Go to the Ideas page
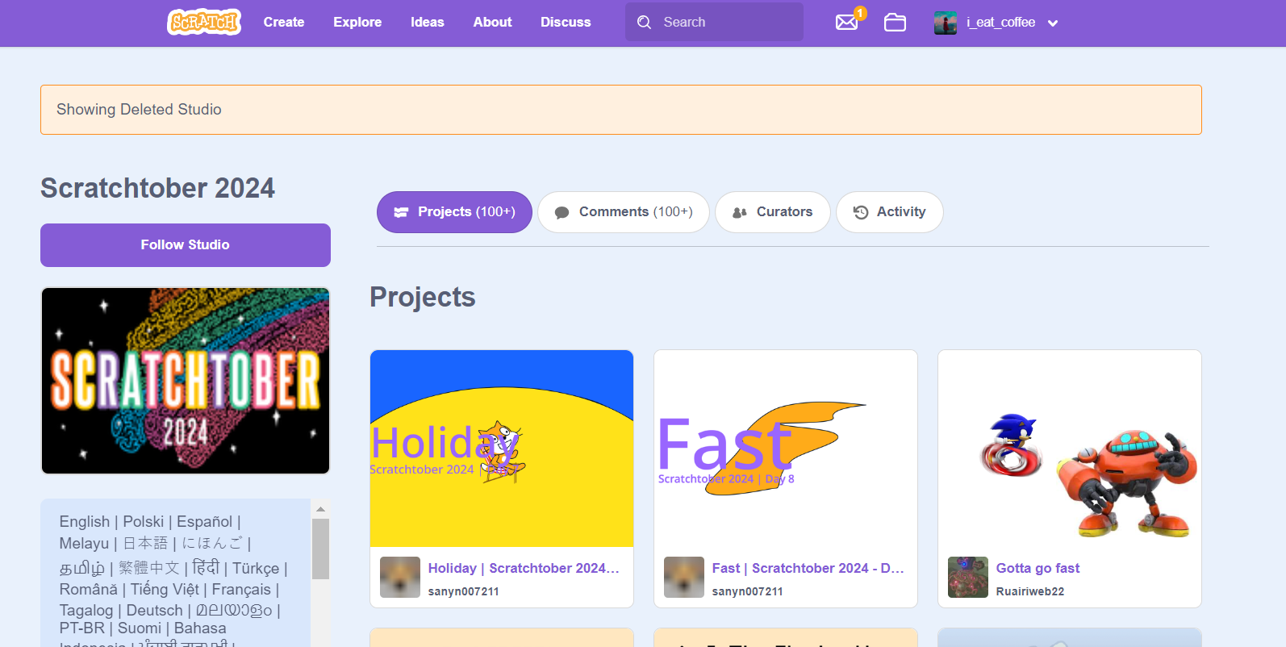This screenshot has height=647, width=1286. tap(427, 23)
